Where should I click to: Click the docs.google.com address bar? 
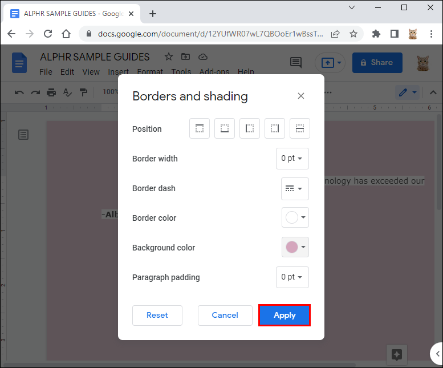(x=210, y=34)
